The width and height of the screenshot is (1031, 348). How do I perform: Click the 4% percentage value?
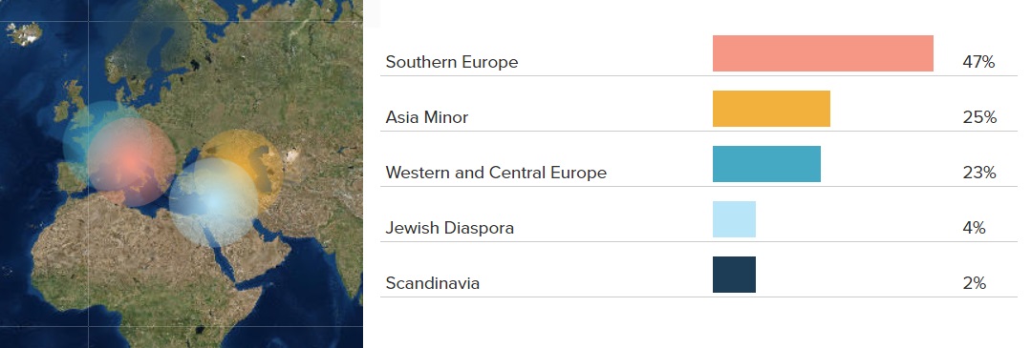[974, 228]
